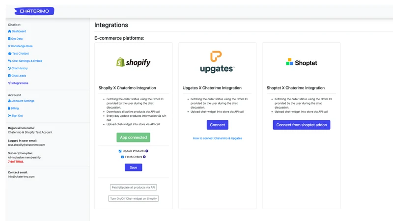Click the Upgates logo
The width and height of the screenshot is (393, 221).
pyautogui.click(x=217, y=62)
